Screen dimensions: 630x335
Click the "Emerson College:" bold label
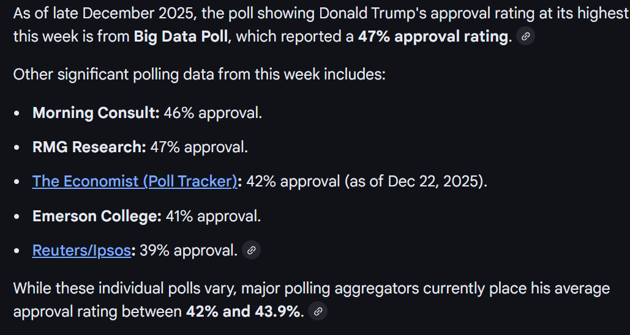click(x=97, y=216)
